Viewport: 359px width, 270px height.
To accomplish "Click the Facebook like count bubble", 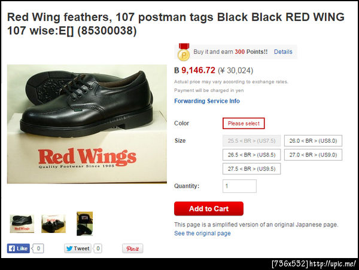I will click(x=38, y=248).
